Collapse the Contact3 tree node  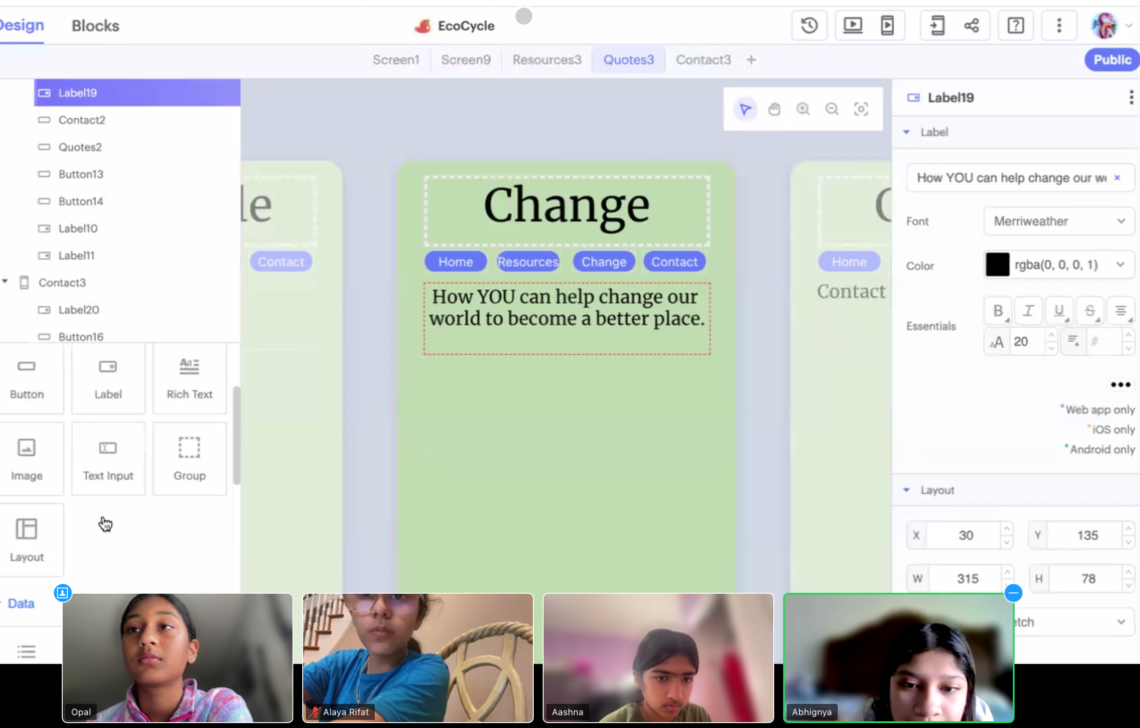point(5,282)
